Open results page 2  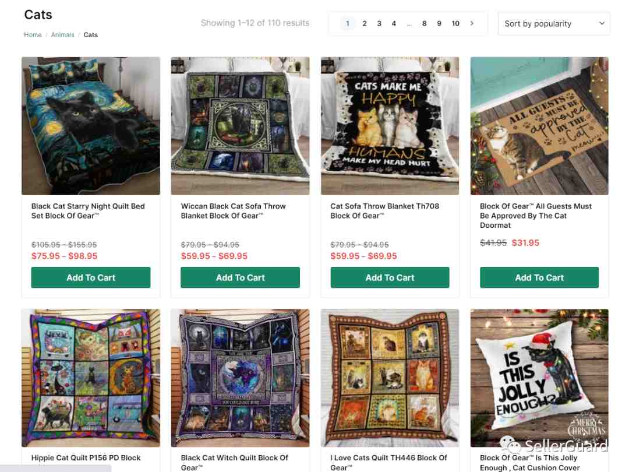364,23
